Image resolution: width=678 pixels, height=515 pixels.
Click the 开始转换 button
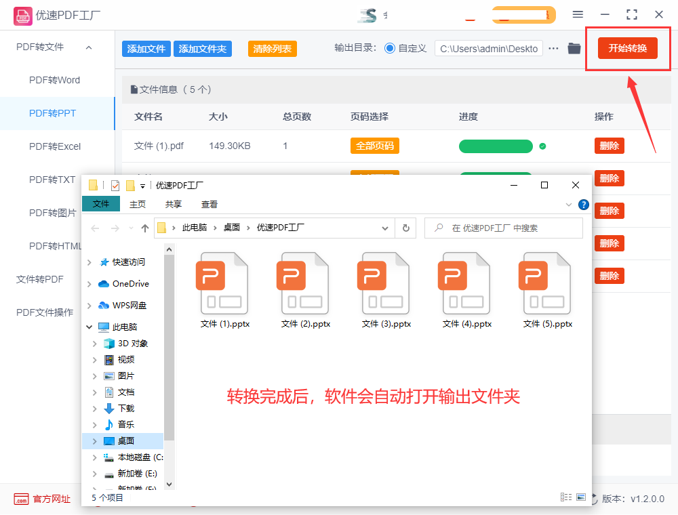(627, 48)
